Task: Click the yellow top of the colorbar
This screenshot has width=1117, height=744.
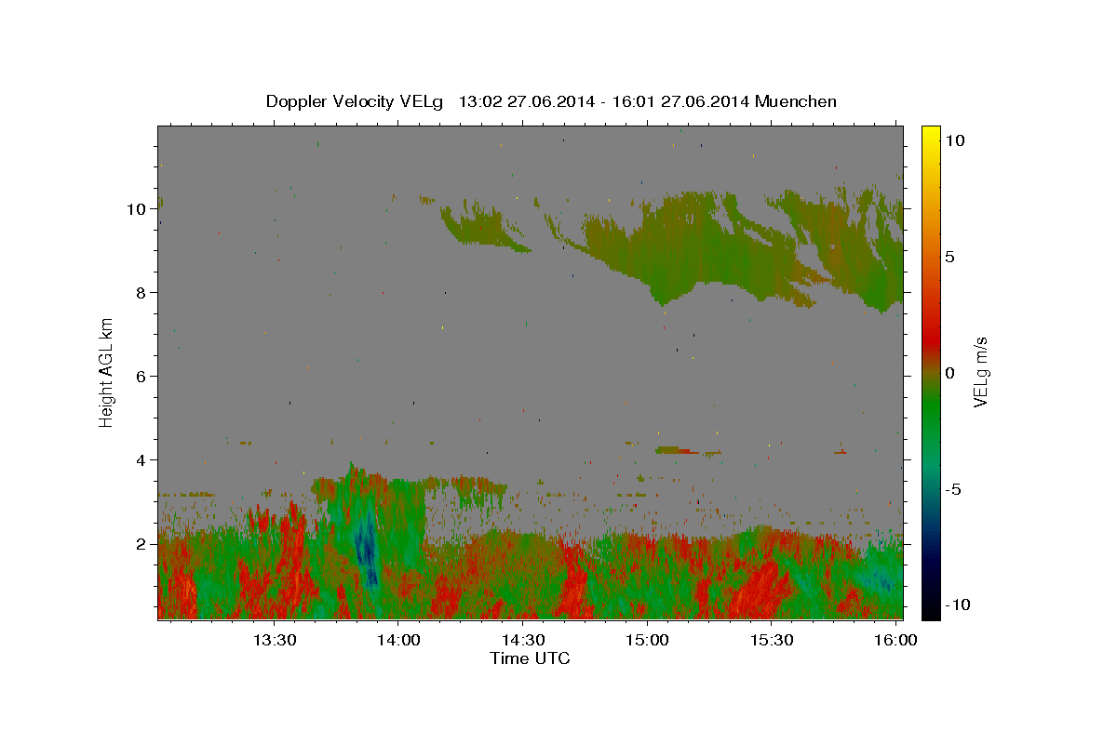Action: (930, 135)
